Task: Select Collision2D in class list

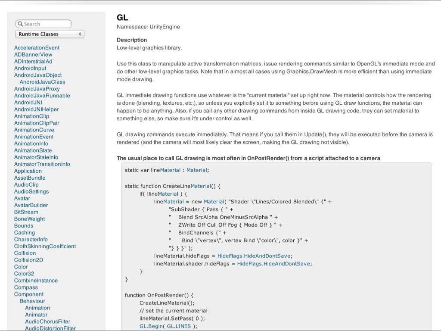Action: click(29, 260)
